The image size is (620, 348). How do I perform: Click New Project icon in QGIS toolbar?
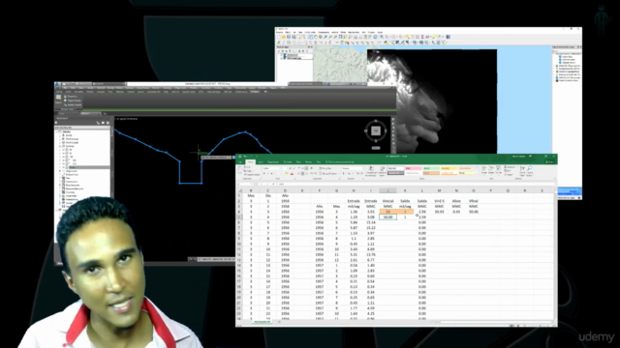[x=278, y=37]
